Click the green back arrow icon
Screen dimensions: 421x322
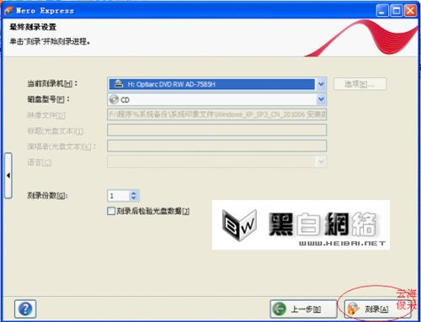point(280,309)
